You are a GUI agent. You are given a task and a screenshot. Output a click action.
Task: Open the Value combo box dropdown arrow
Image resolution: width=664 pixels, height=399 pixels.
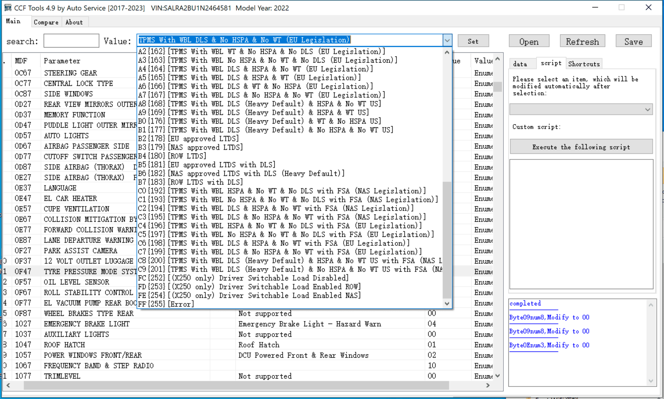[x=447, y=40]
